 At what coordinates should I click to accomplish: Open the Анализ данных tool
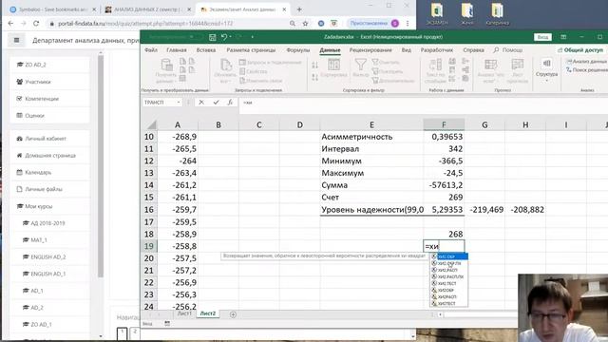(x=587, y=61)
